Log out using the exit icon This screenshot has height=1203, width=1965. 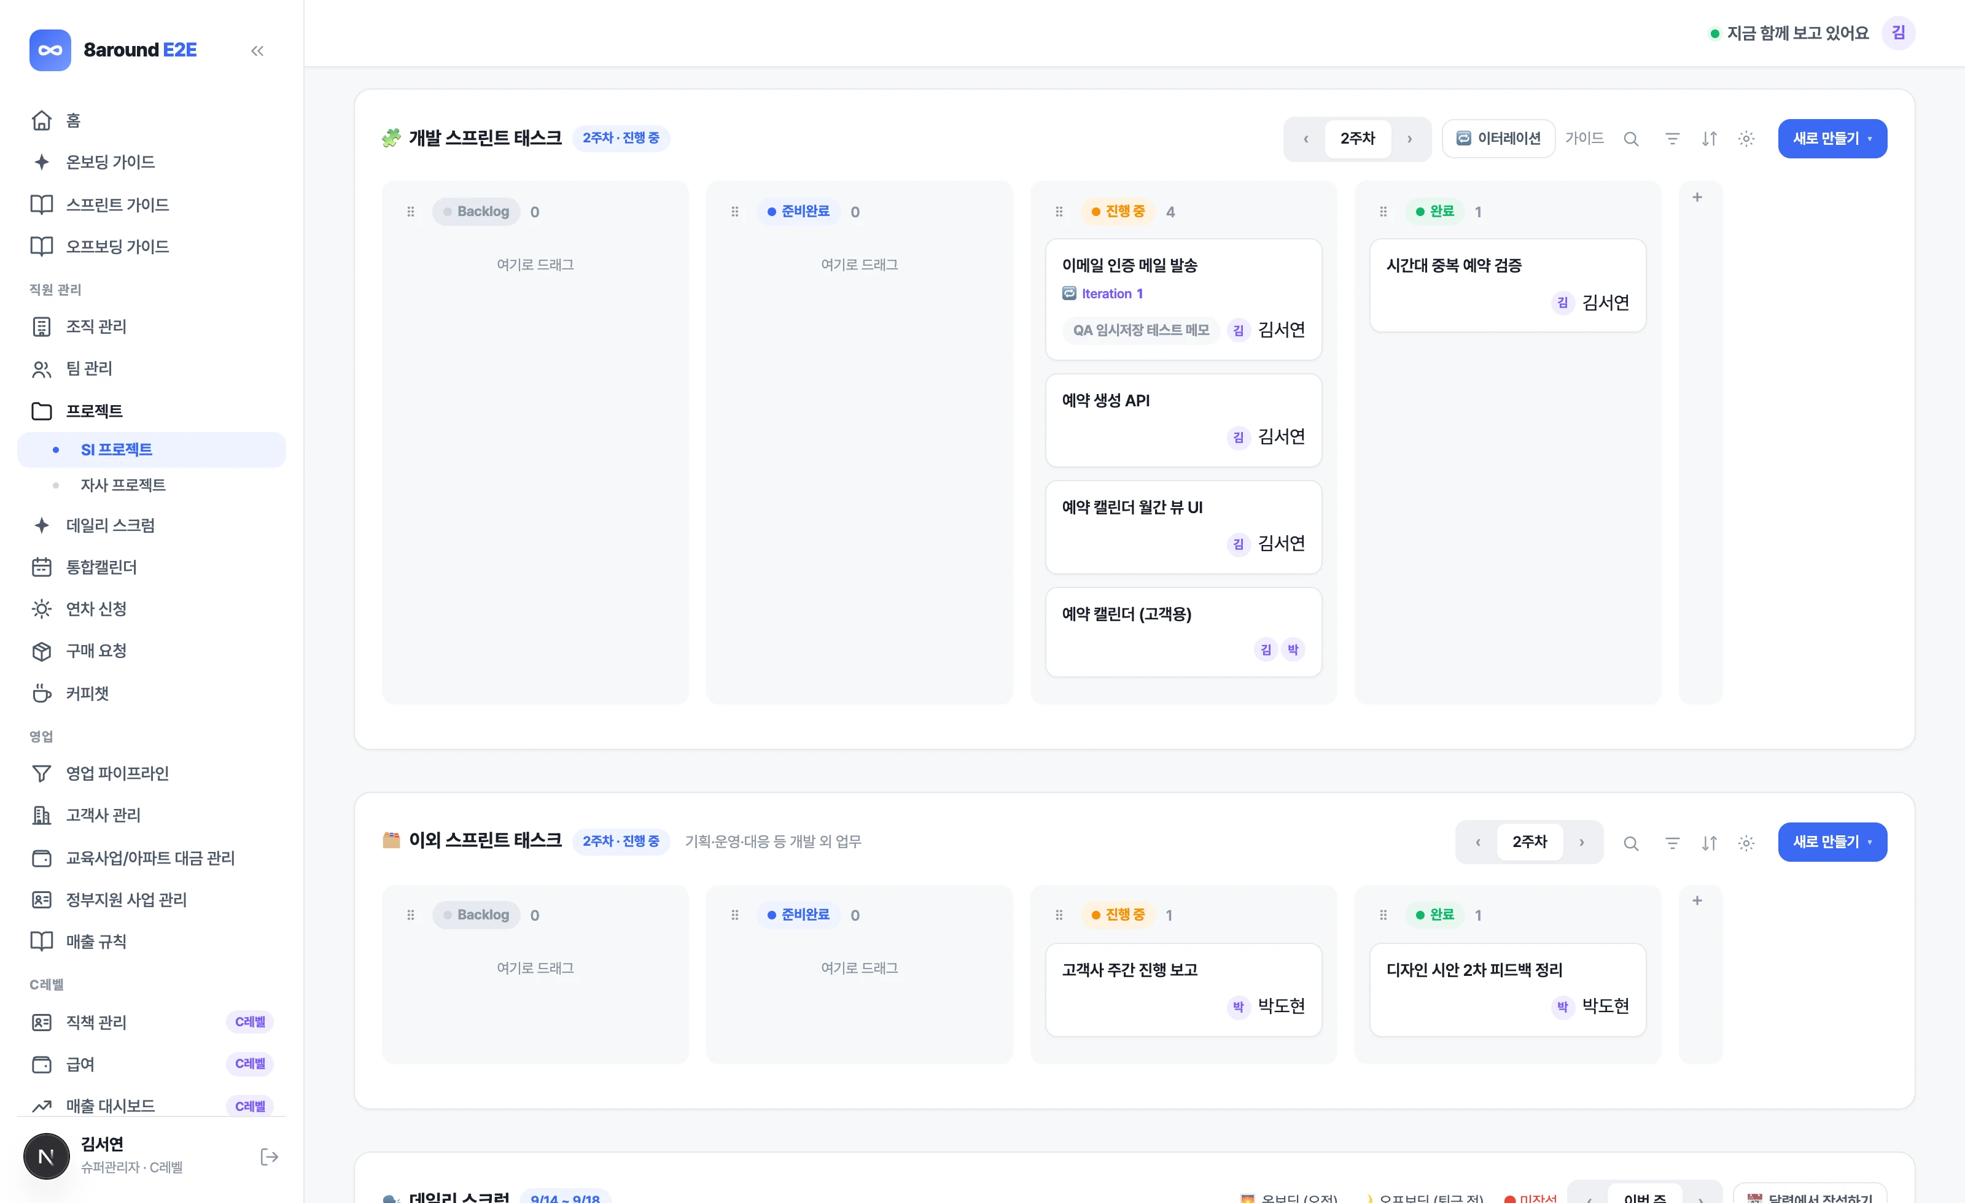pyautogui.click(x=270, y=1157)
